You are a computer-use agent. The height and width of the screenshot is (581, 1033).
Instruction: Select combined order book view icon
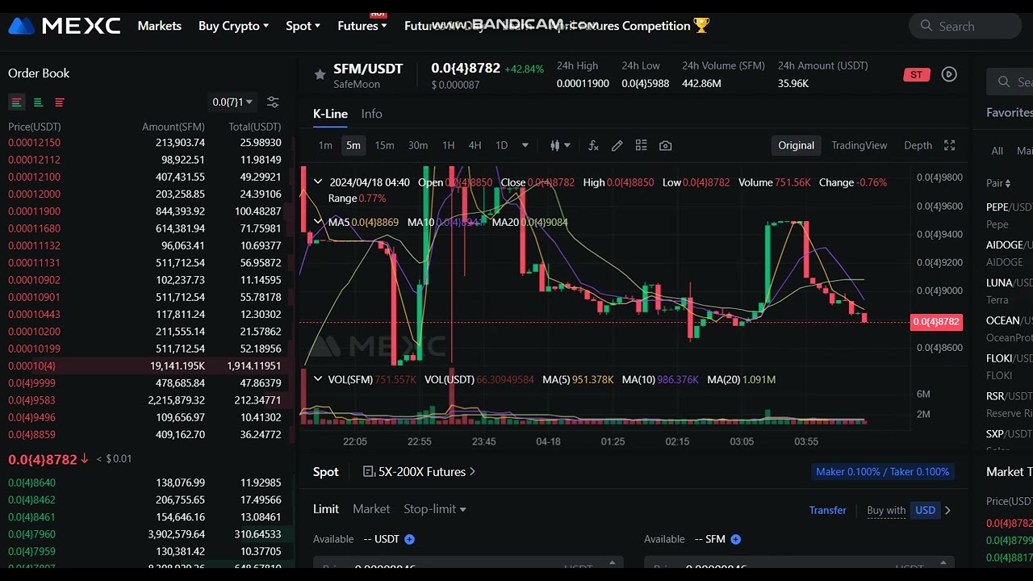pos(16,102)
